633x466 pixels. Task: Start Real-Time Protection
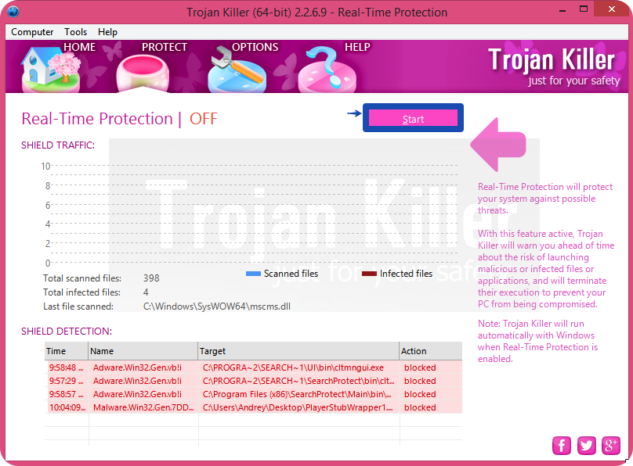pyautogui.click(x=413, y=118)
